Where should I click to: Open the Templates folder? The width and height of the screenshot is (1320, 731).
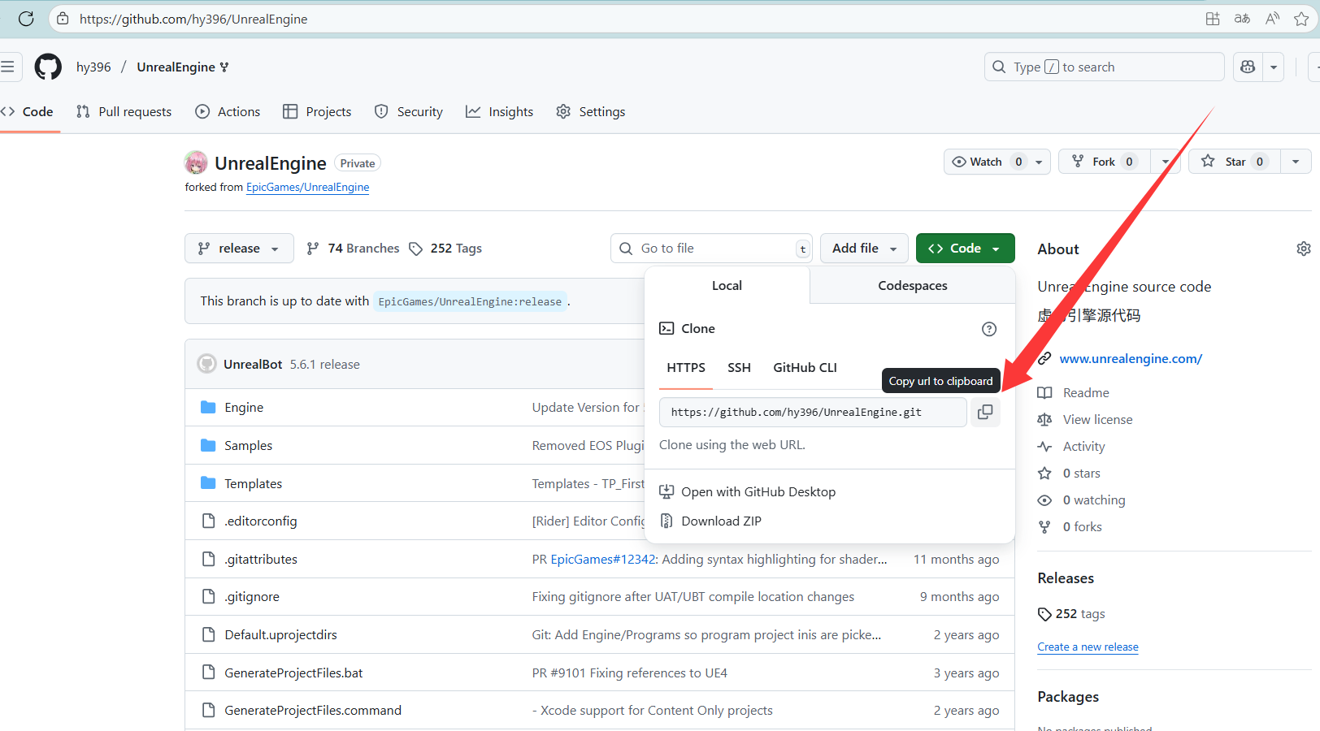point(254,483)
